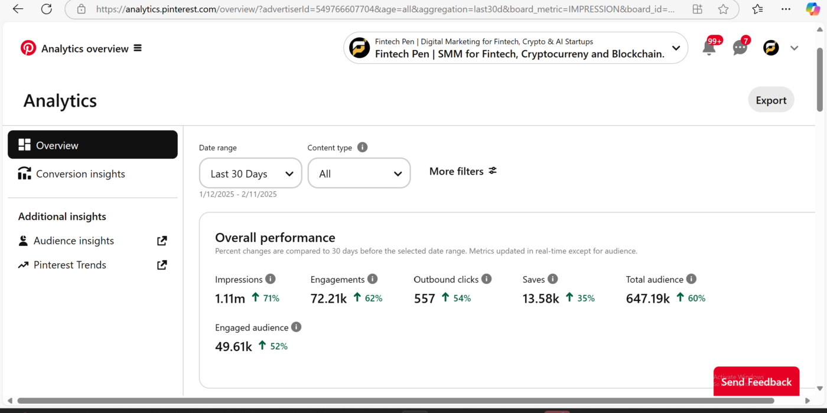Open the Fintech Pen account switcher dropdown
The width and height of the screenshot is (827, 413).
516,48
